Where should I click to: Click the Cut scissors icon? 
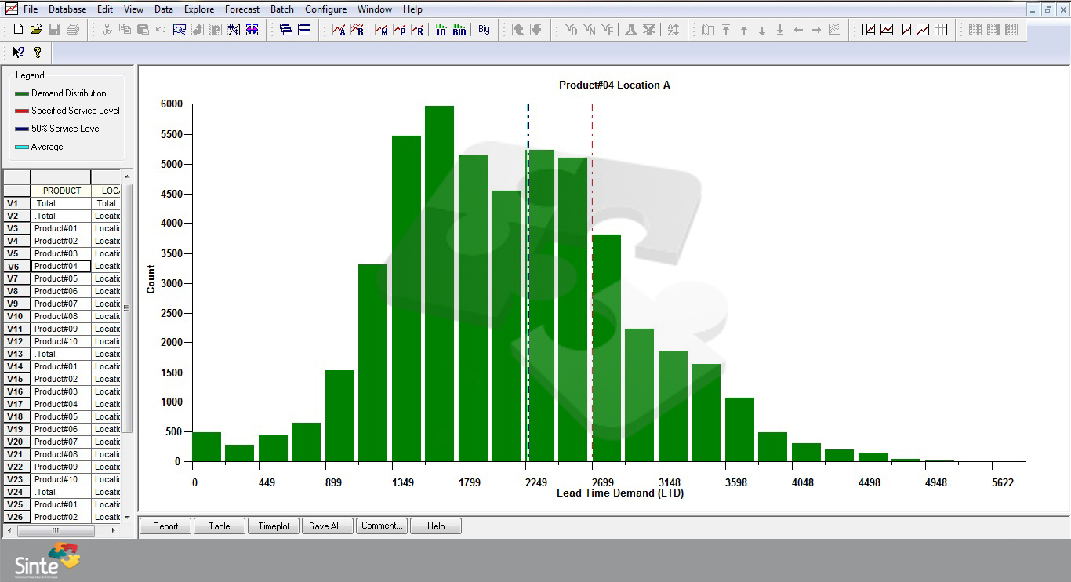[x=107, y=30]
